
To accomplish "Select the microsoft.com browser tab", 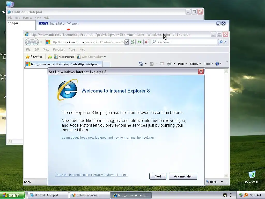I will 64,64.
